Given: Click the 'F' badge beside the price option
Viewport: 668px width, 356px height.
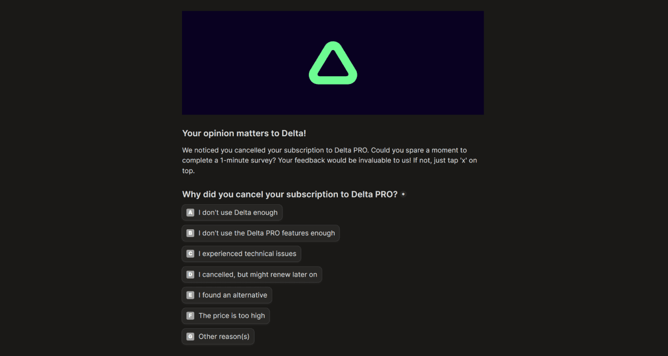Looking at the screenshot, I should pyautogui.click(x=190, y=315).
